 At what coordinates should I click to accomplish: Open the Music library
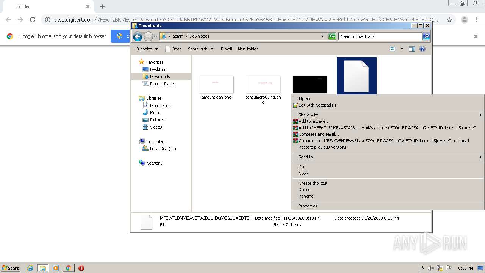click(155, 113)
